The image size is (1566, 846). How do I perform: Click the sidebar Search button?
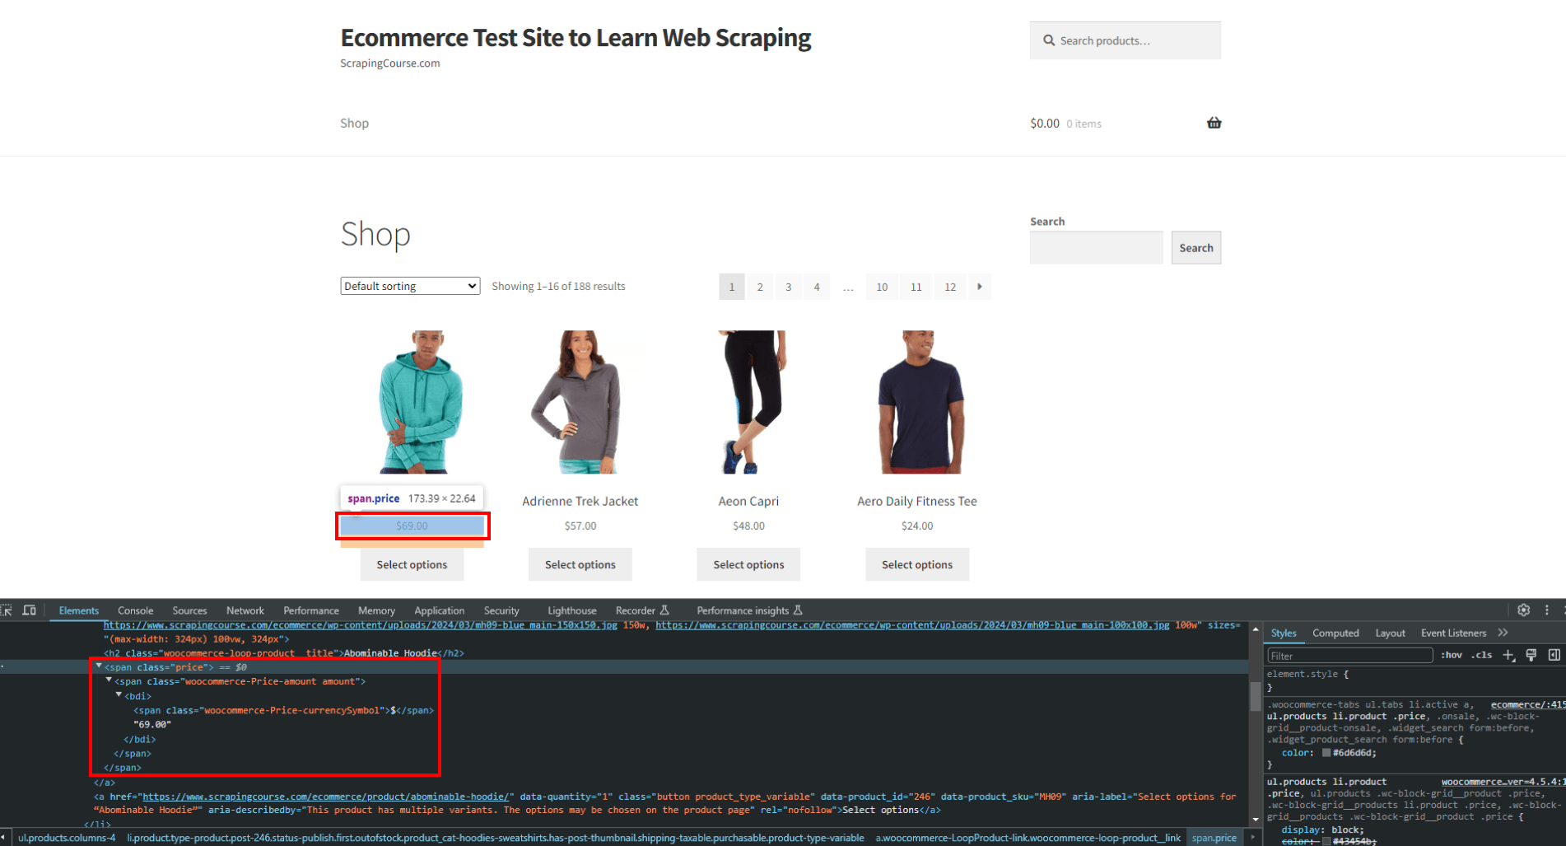tap(1196, 248)
